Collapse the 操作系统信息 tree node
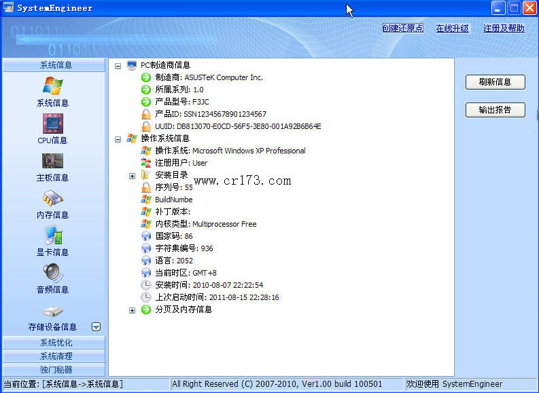 coord(118,139)
